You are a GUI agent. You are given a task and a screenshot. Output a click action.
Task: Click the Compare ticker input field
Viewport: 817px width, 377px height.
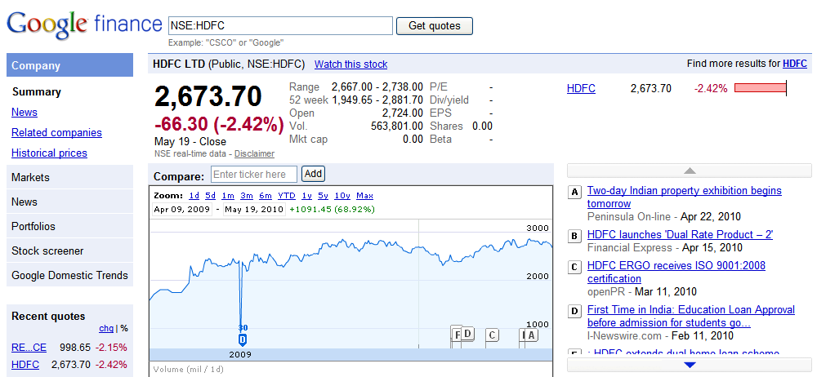(254, 175)
